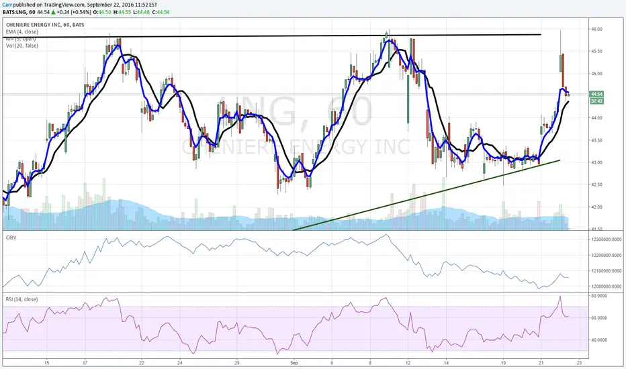Select the Vol (20, false) indicator label
Viewport: 626px width, 369px height.
coord(22,46)
